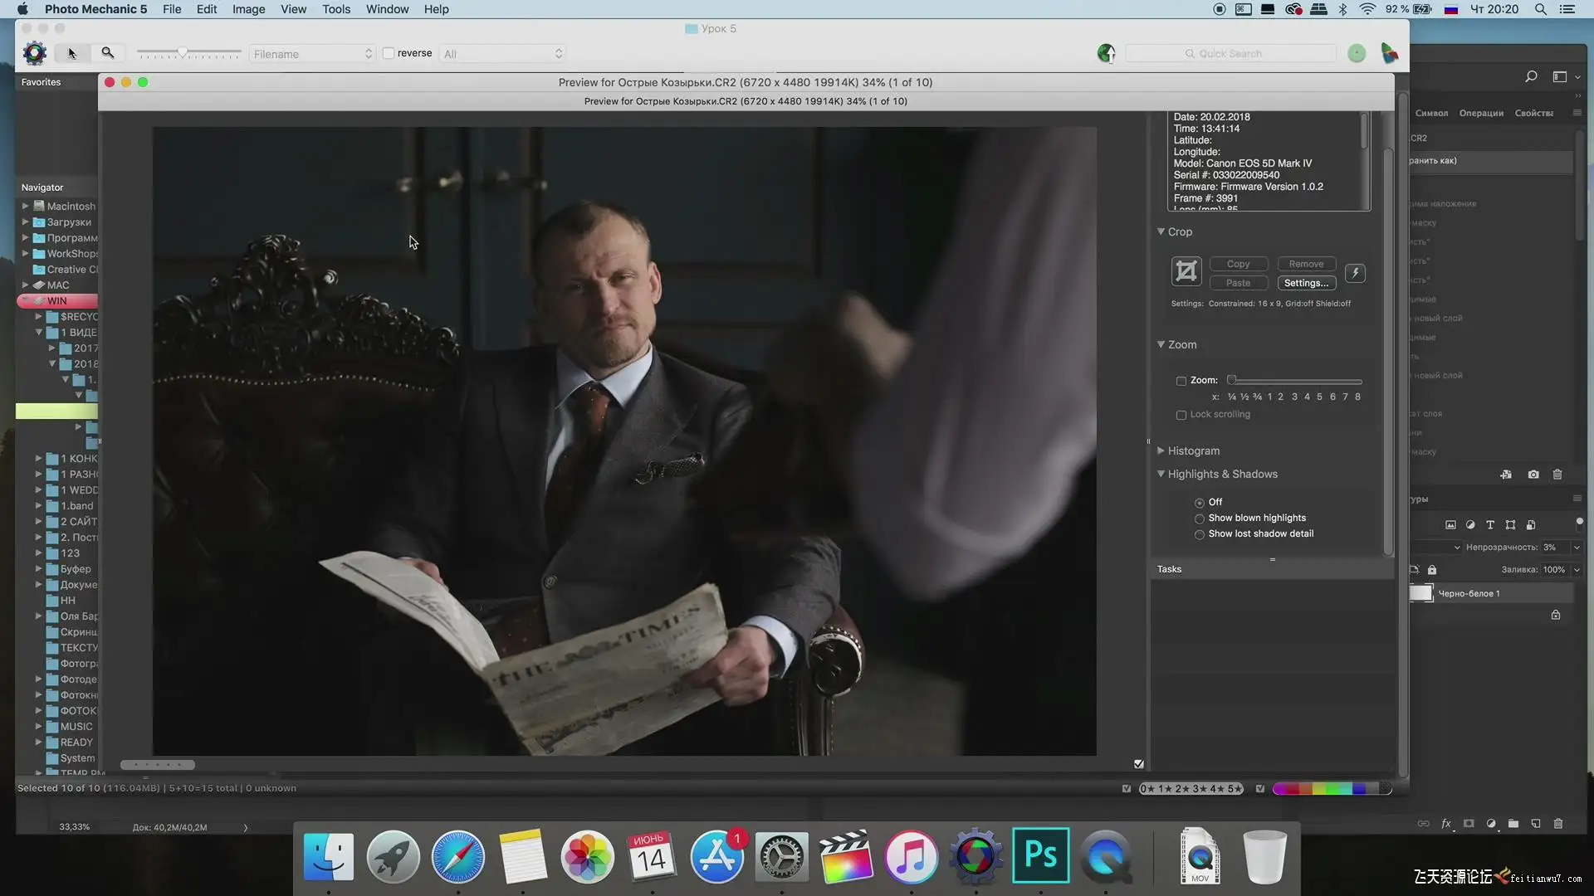
Task: Click the Quick Search field
Action: [x=1230, y=54]
